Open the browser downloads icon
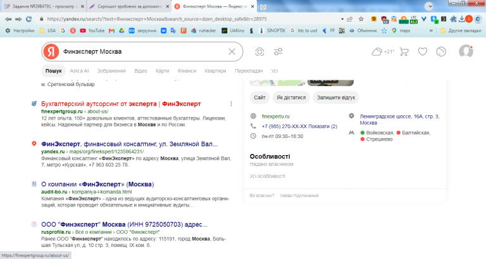The width and height of the screenshot is (486, 259). pyautogui.click(x=462, y=19)
